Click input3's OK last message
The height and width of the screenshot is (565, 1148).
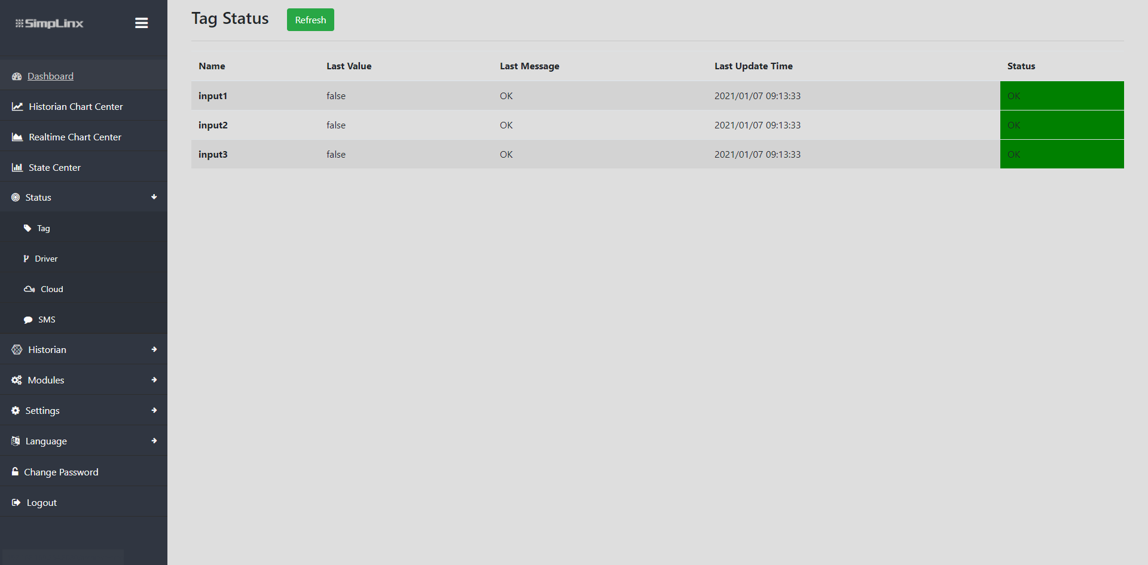tap(506, 154)
